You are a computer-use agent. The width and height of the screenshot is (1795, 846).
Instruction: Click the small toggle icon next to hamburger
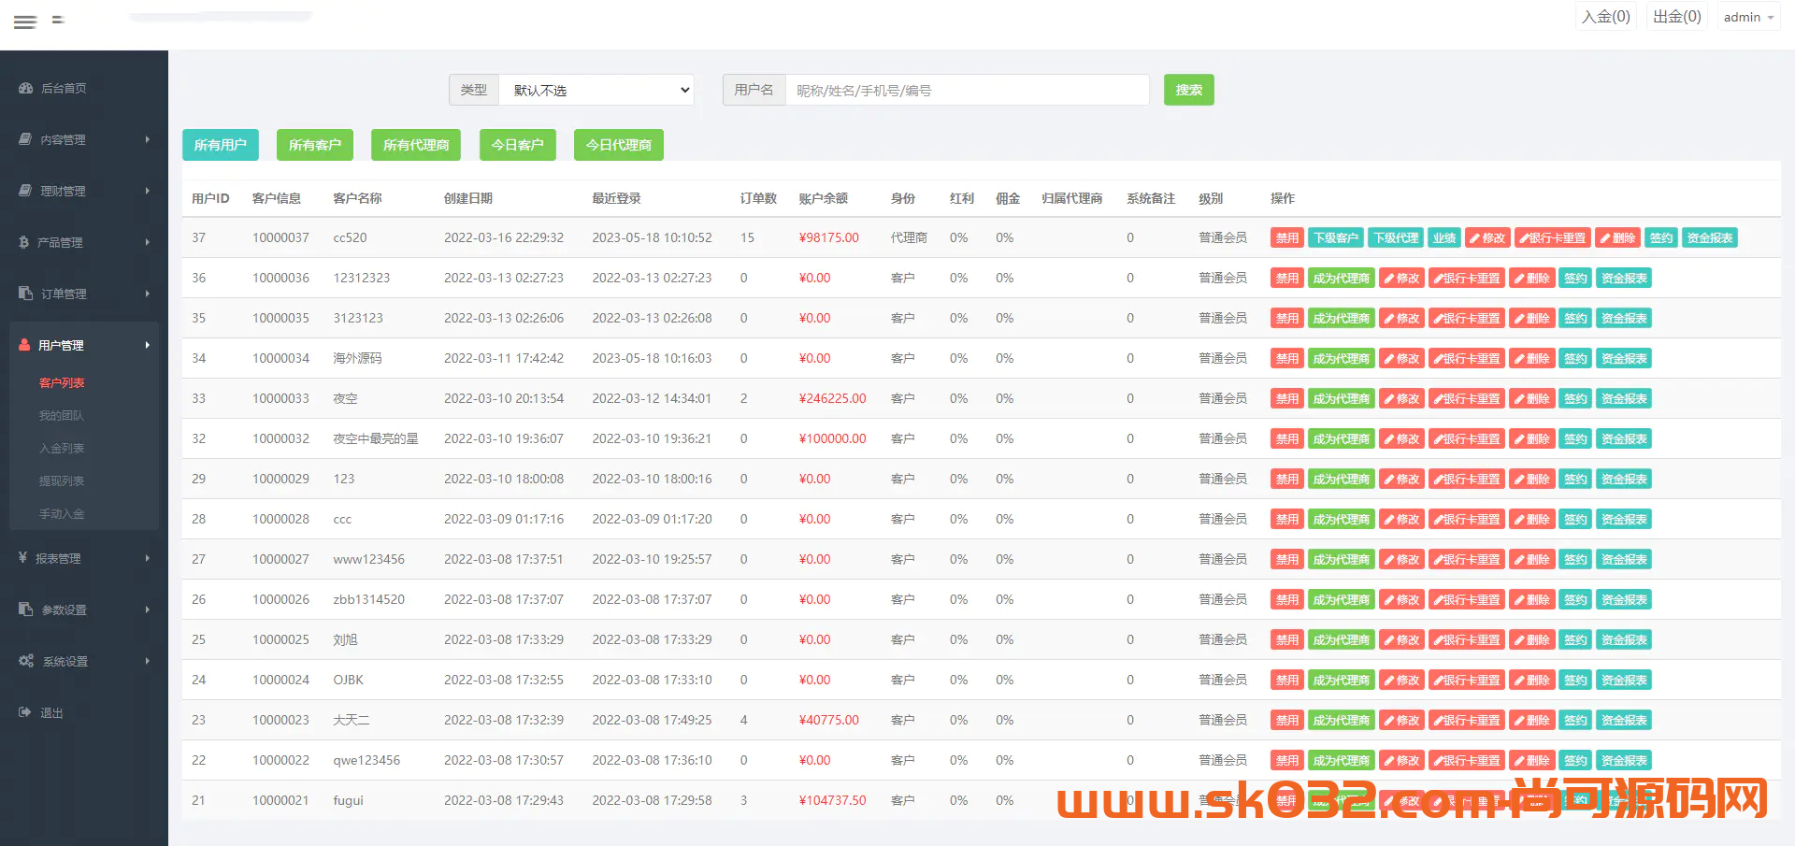(x=58, y=20)
